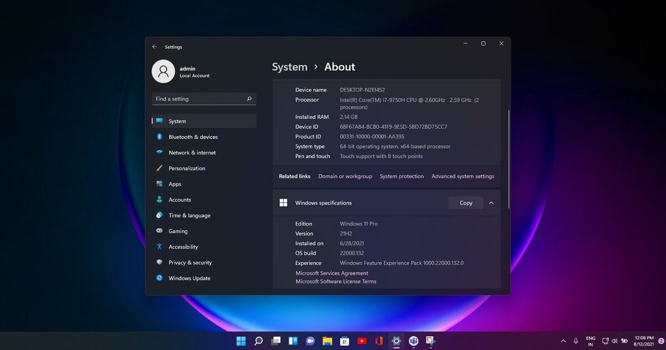Open Privacy & security page
This screenshot has width=666, height=350.
pyautogui.click(x=190, y=263)
